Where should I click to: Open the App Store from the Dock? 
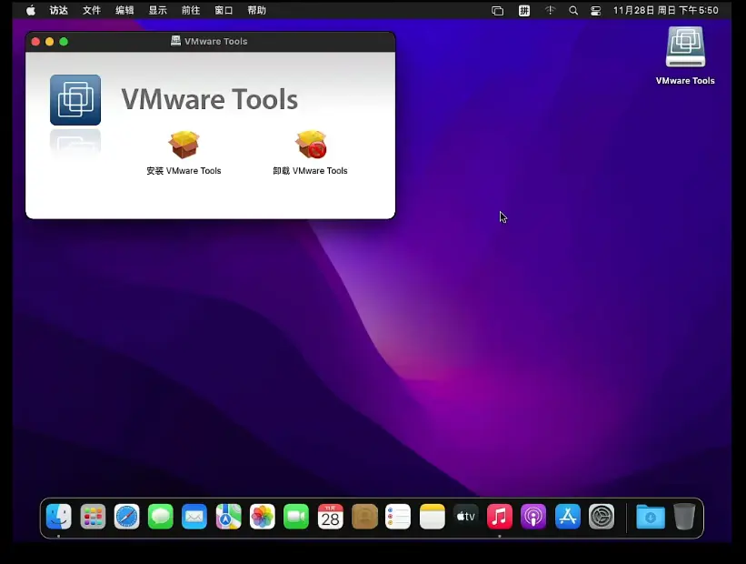coord(568,517)
